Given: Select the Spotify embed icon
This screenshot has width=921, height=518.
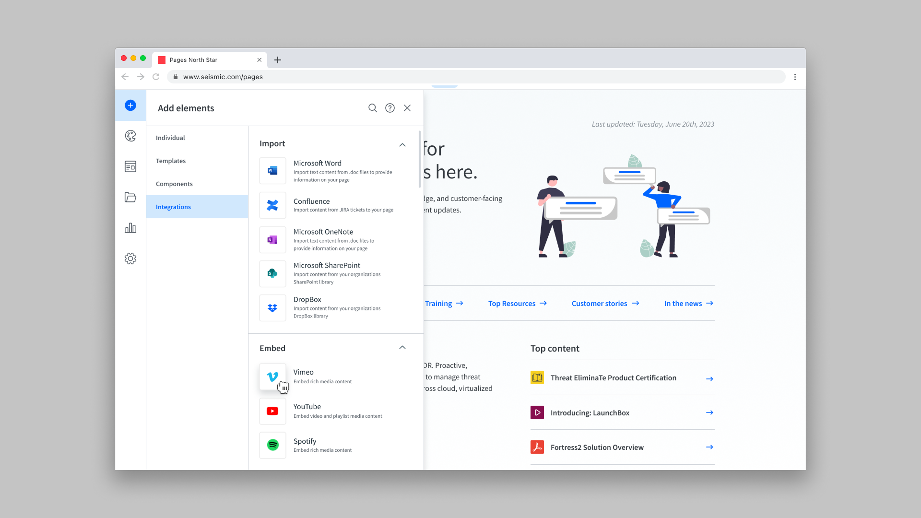Looking at the screenshot, I should pos(272,445).
